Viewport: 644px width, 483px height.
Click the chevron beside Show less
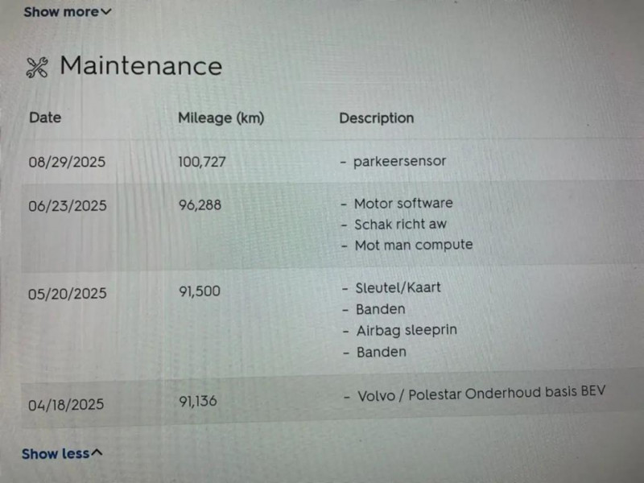pos(97,453)
